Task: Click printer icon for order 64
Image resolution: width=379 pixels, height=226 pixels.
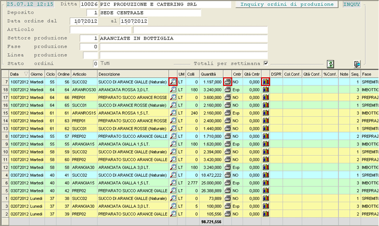Action: [x=228, y=90]
